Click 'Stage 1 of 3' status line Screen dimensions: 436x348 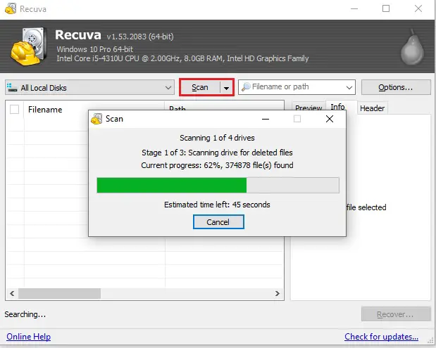point(217,153)
